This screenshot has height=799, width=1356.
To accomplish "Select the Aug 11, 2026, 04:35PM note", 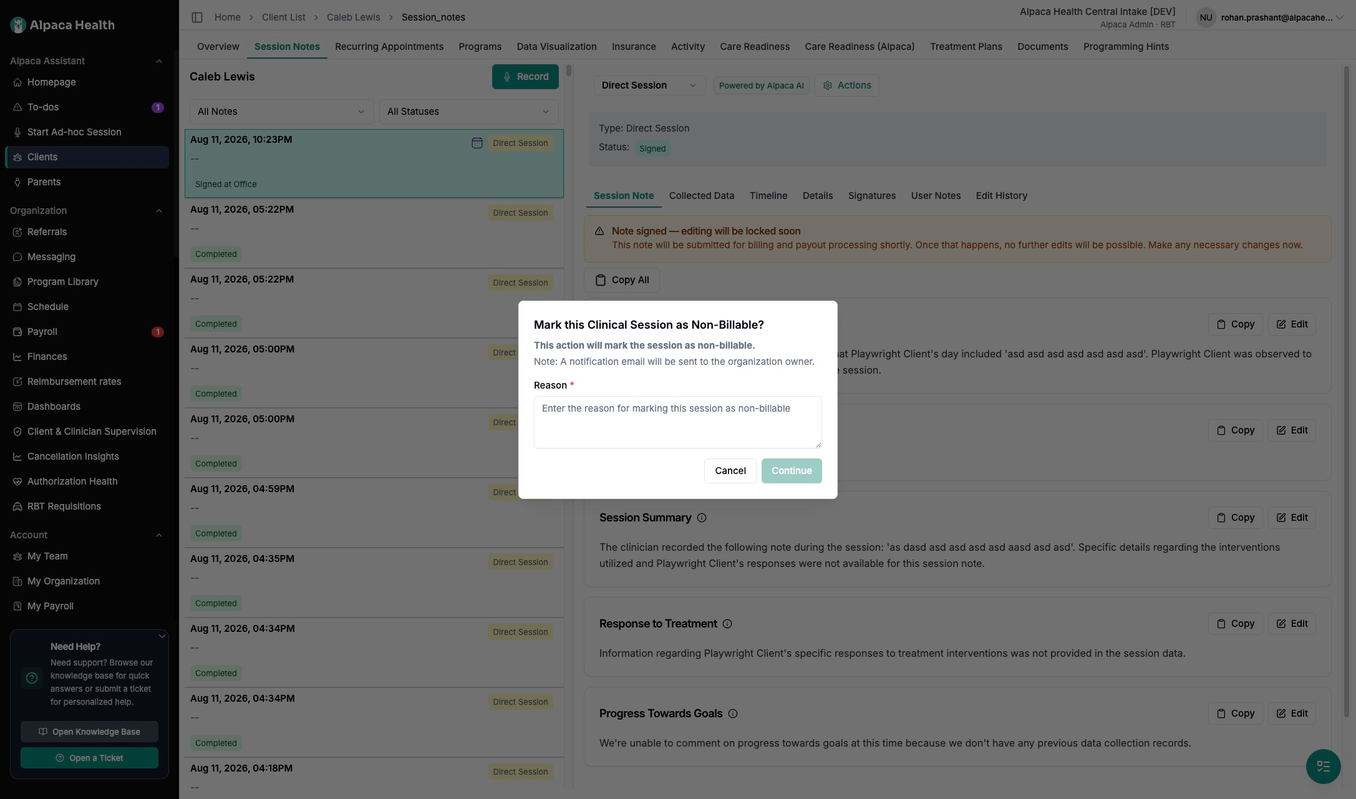I will 374,583.
